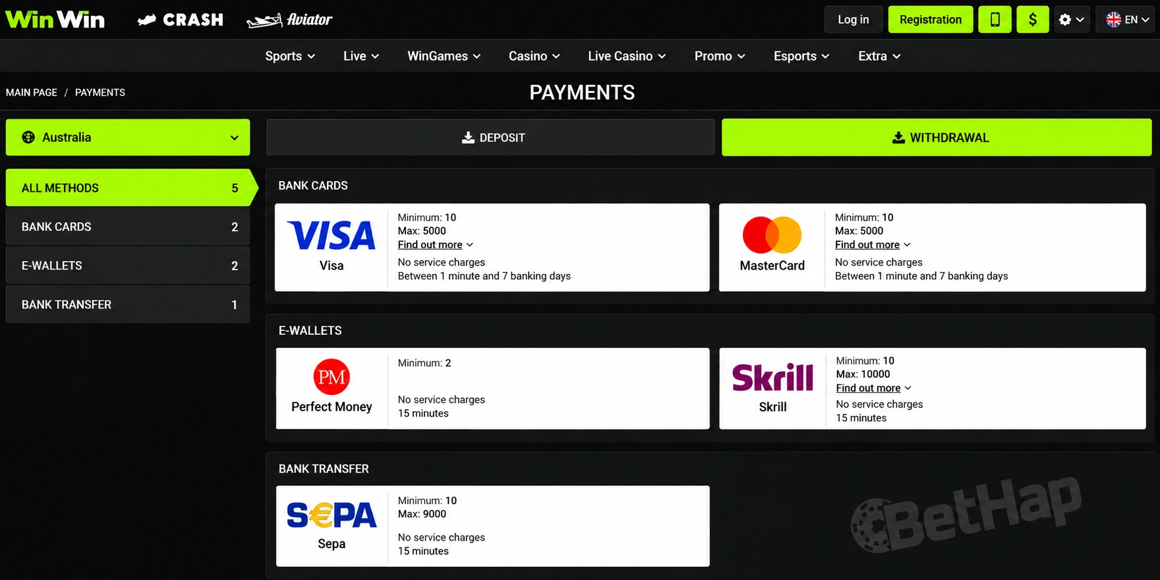Click the Log in button

(853, 20)
